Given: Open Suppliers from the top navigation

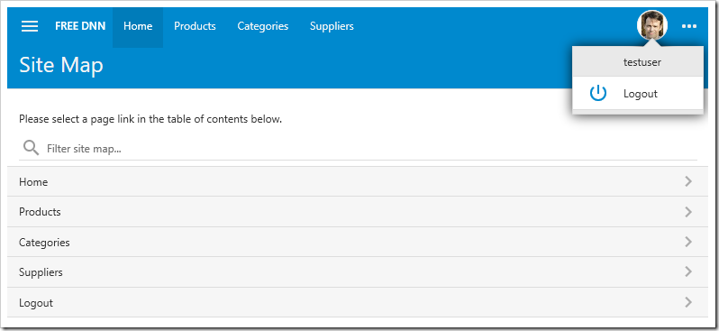Looking at the screenshot, I should tap(332, 27).
